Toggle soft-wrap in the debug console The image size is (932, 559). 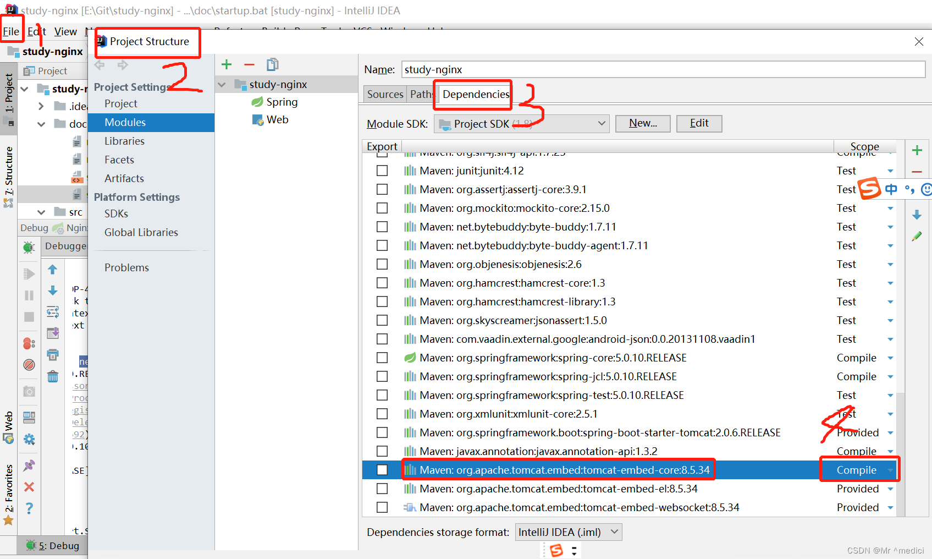(x=53, y=312)
